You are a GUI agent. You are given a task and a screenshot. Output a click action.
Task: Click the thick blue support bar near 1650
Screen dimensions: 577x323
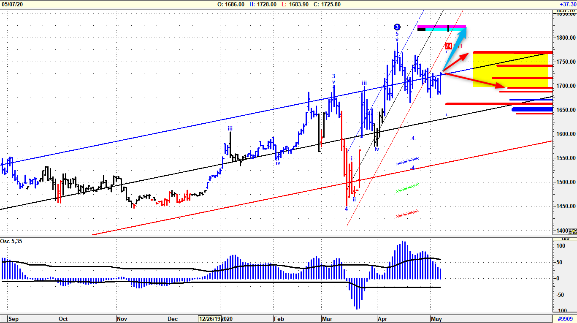pyautogui.click(x=532, y=110)
